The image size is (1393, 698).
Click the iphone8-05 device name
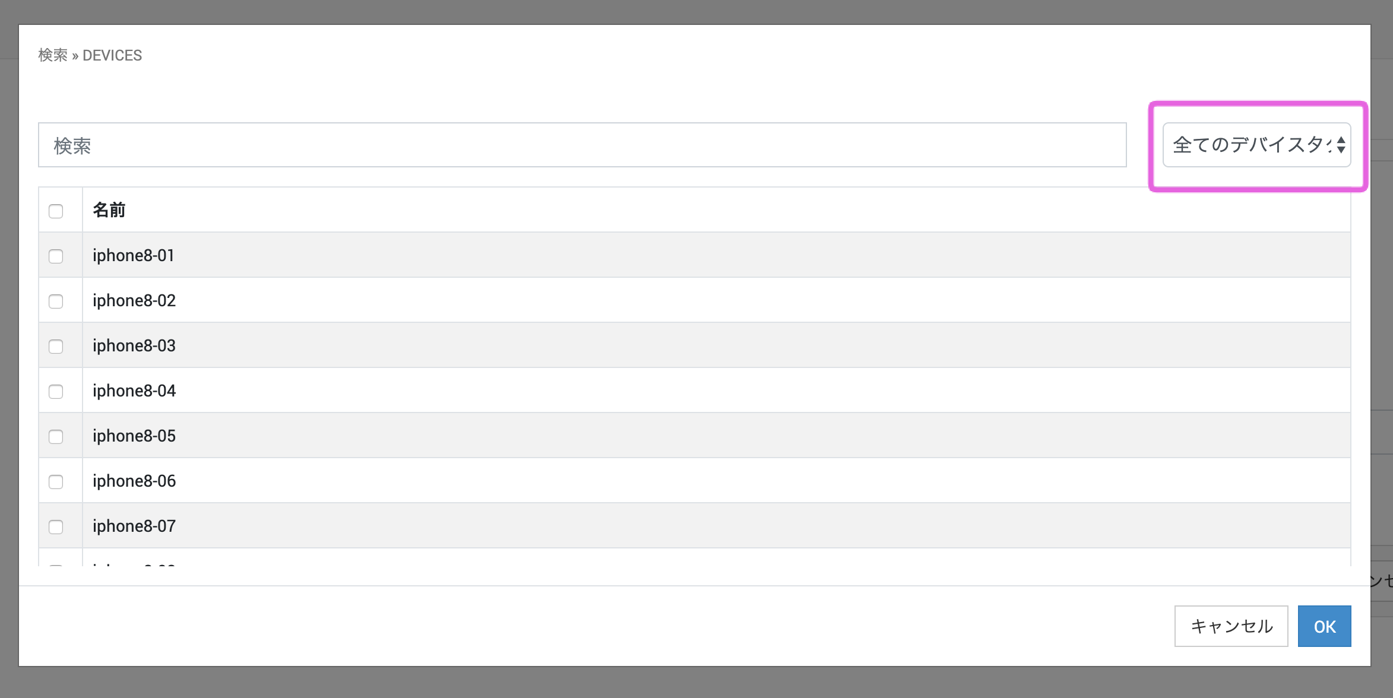[134, 436]
